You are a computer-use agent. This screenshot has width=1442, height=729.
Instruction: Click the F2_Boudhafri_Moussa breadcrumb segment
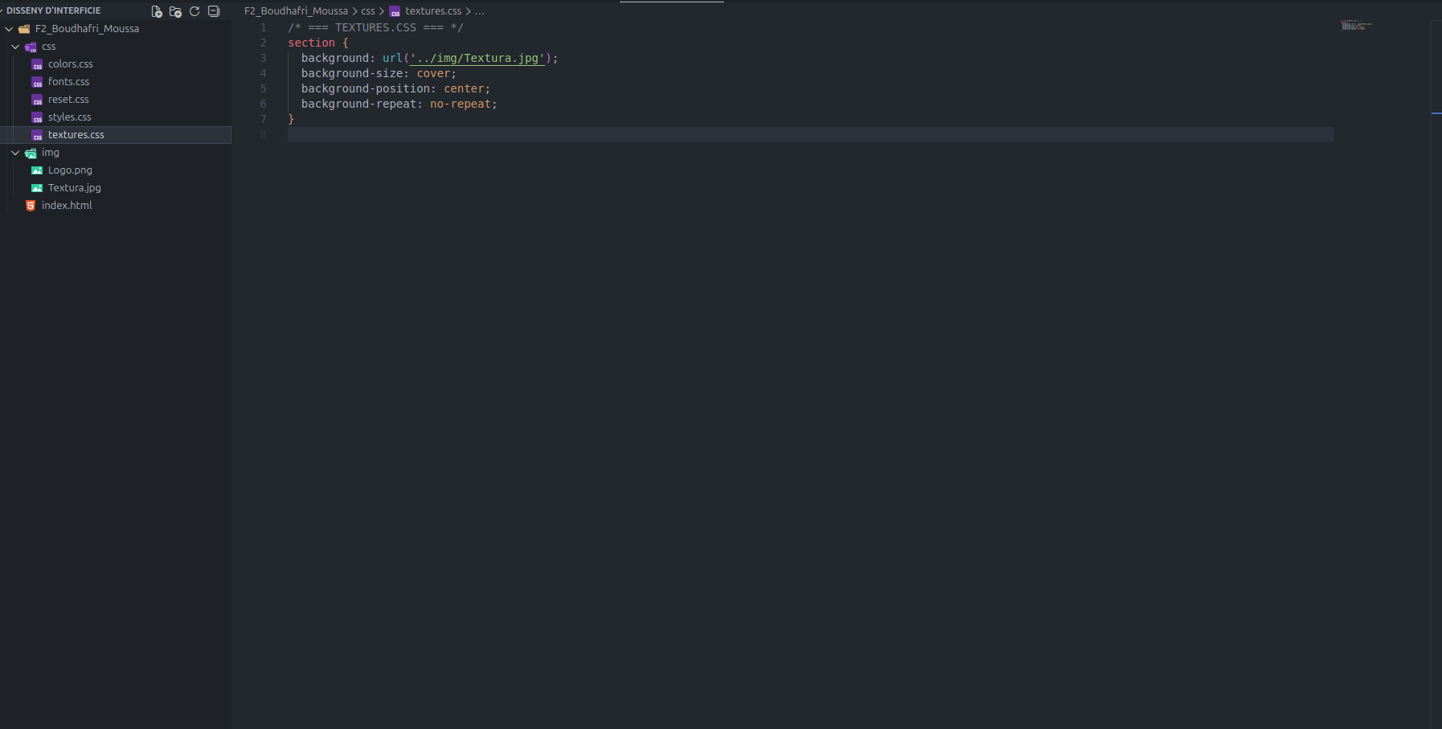click(296, 11)
